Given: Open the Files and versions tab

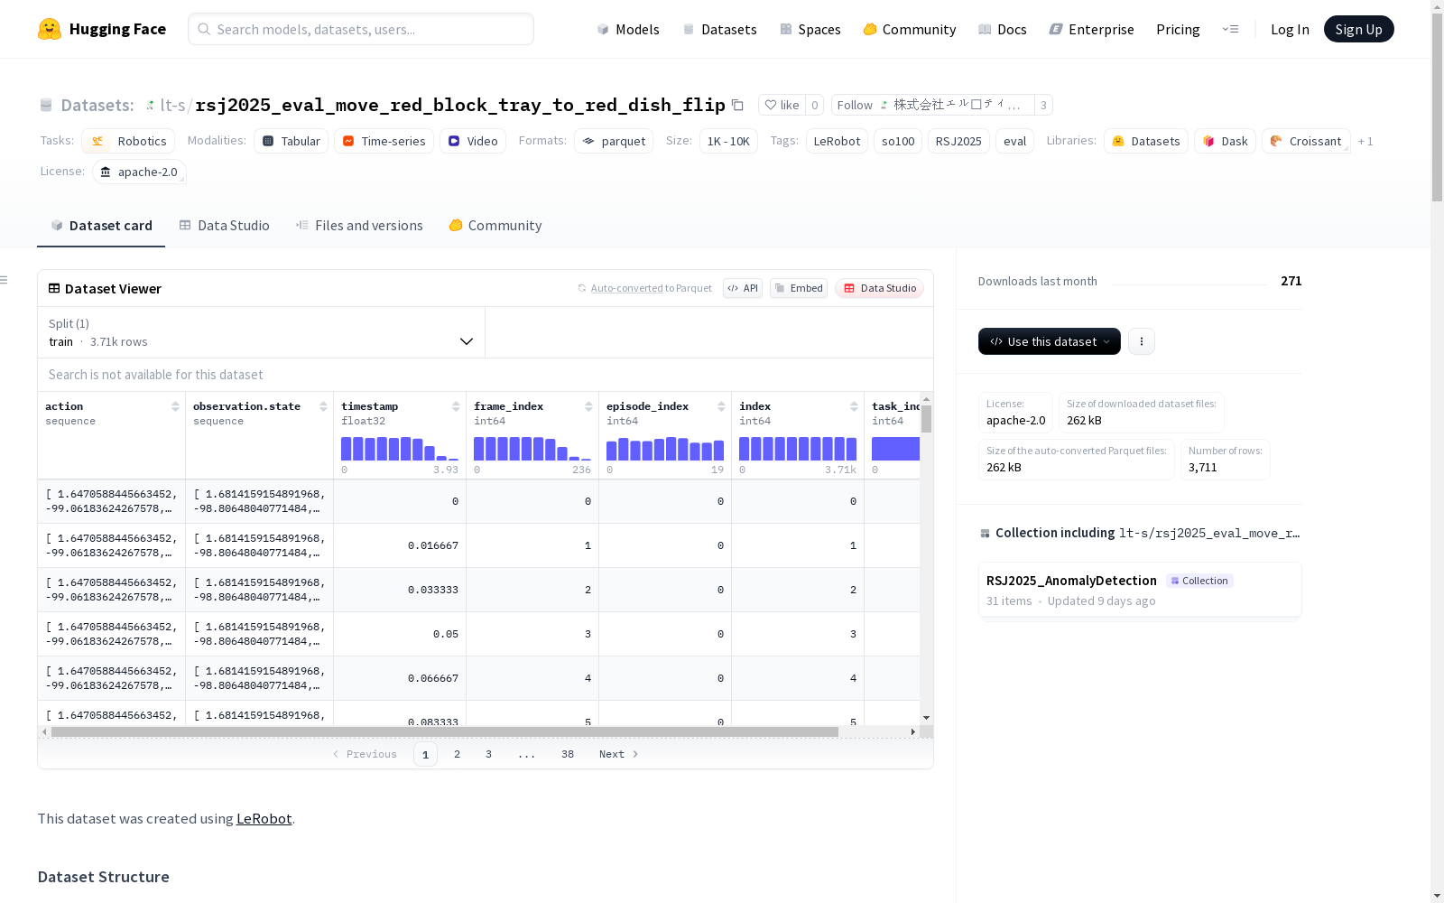Looking at the screenshot, I should click(x=359, y=226).
